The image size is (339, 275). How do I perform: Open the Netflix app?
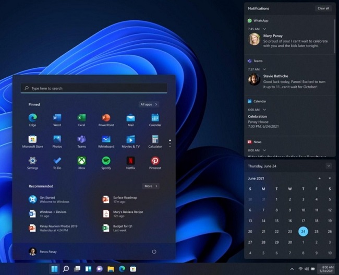(130, 163)
